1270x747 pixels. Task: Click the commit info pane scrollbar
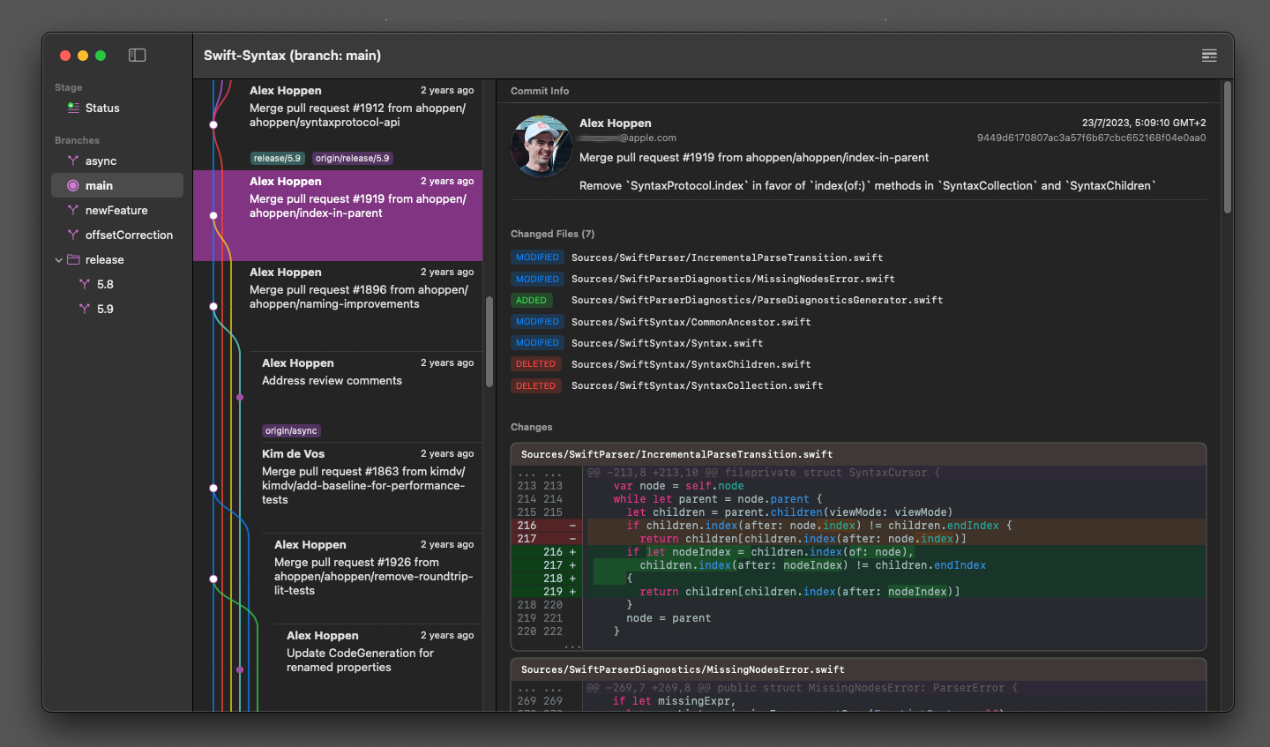pos(1227,147)
